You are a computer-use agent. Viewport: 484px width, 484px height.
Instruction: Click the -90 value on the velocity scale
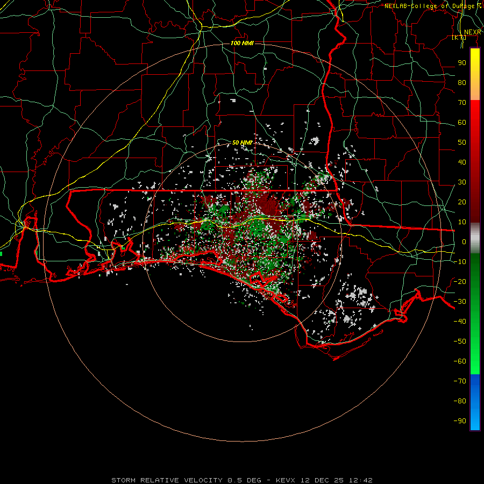click(x=460, y=421)
